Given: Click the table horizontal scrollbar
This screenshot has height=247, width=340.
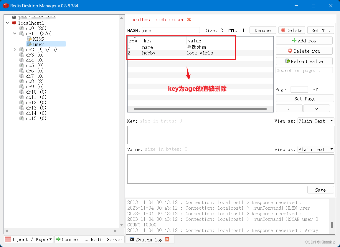Looking at the screenshot, I should click(200, 109).
